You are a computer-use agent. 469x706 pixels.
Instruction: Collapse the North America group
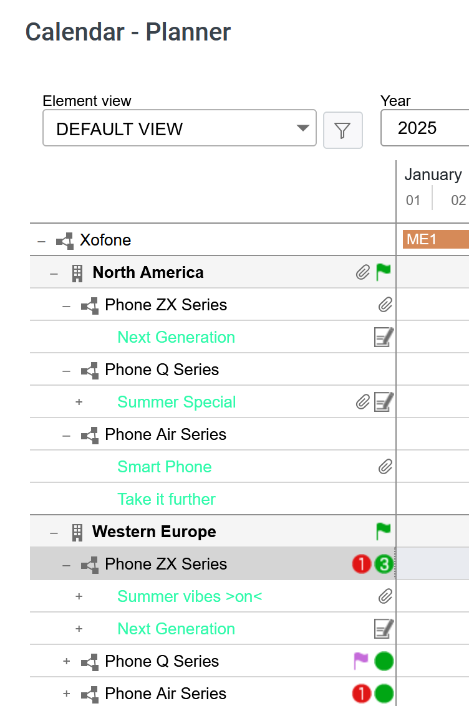[54, 274]
